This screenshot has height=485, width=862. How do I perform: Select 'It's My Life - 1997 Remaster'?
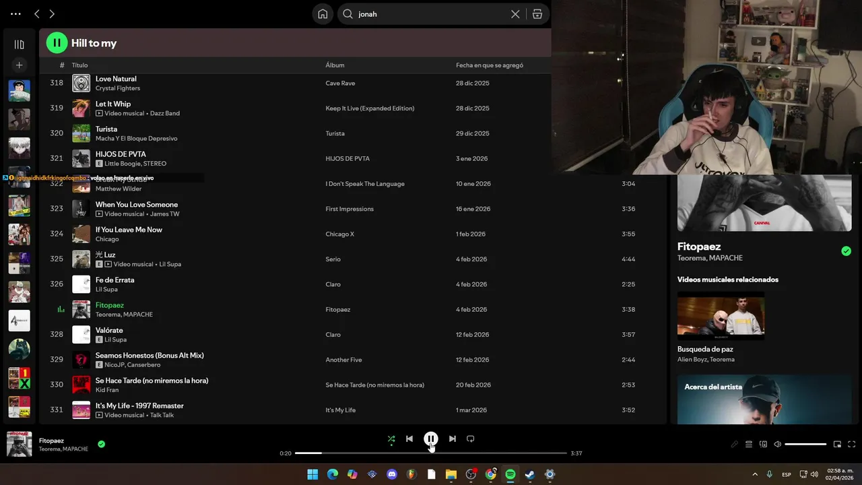click(139, 406)
